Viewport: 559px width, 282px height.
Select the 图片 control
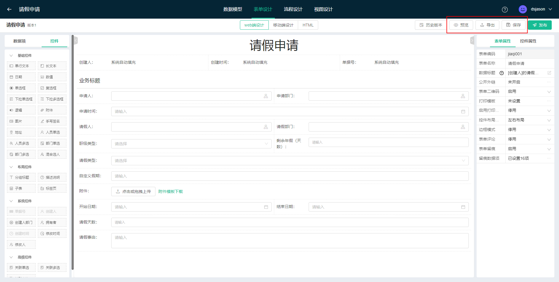point(21,121)
